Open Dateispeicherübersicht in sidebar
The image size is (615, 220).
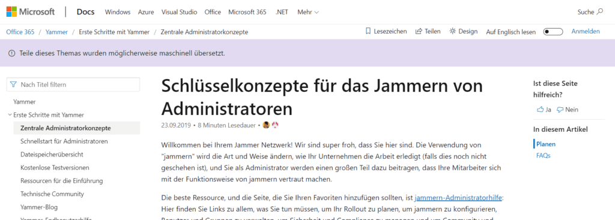pyautogui.click(x=52, y=154)
